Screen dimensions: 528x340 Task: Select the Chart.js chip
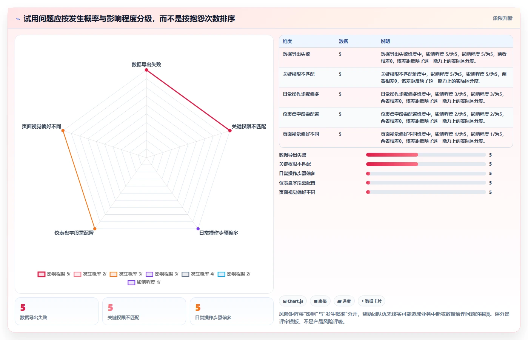293,301
